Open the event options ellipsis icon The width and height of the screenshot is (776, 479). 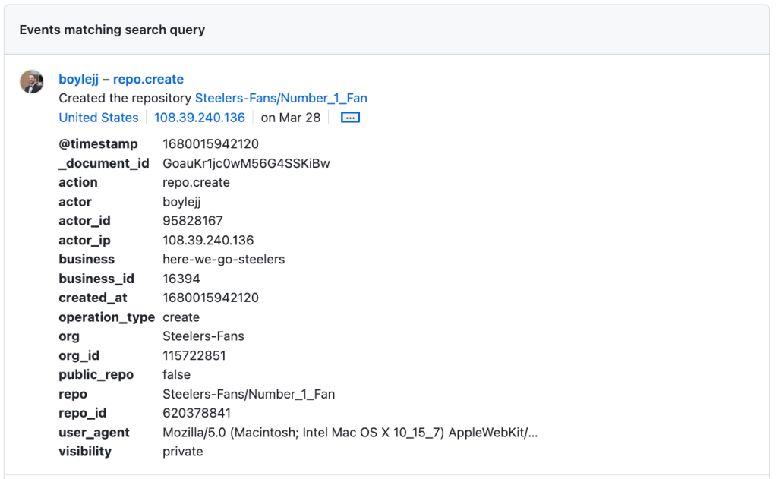tap(349, 117)
